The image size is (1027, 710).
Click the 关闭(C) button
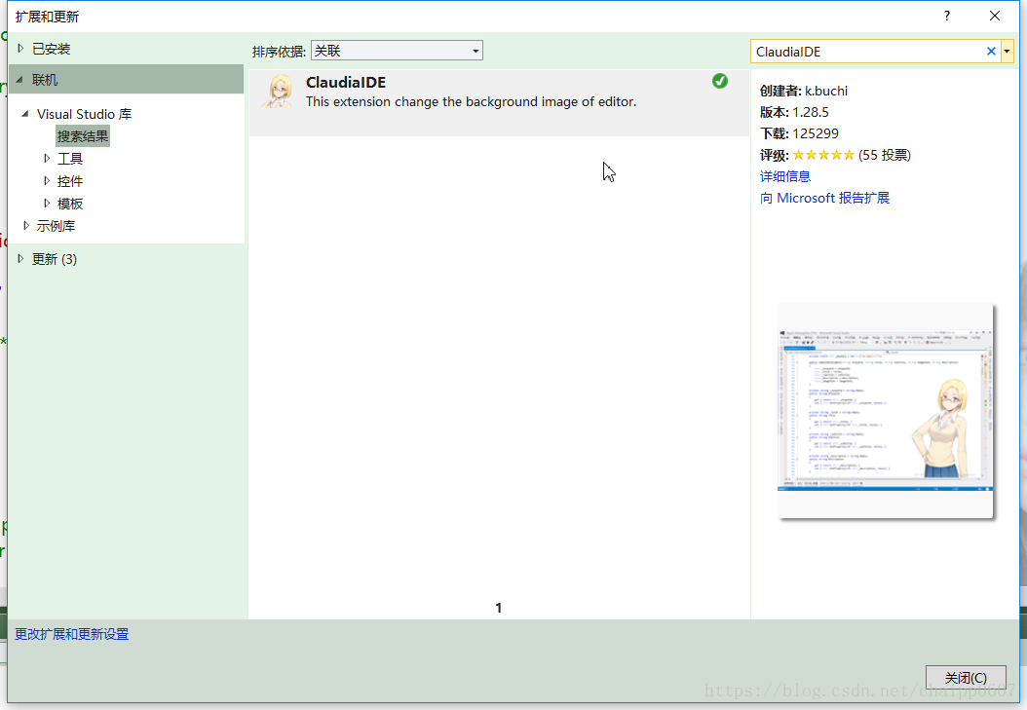pos(966,677)
